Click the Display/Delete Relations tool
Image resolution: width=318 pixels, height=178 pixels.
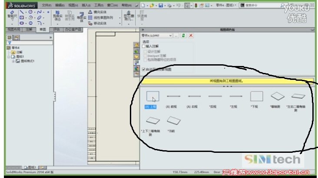click(x=129, y=16)
